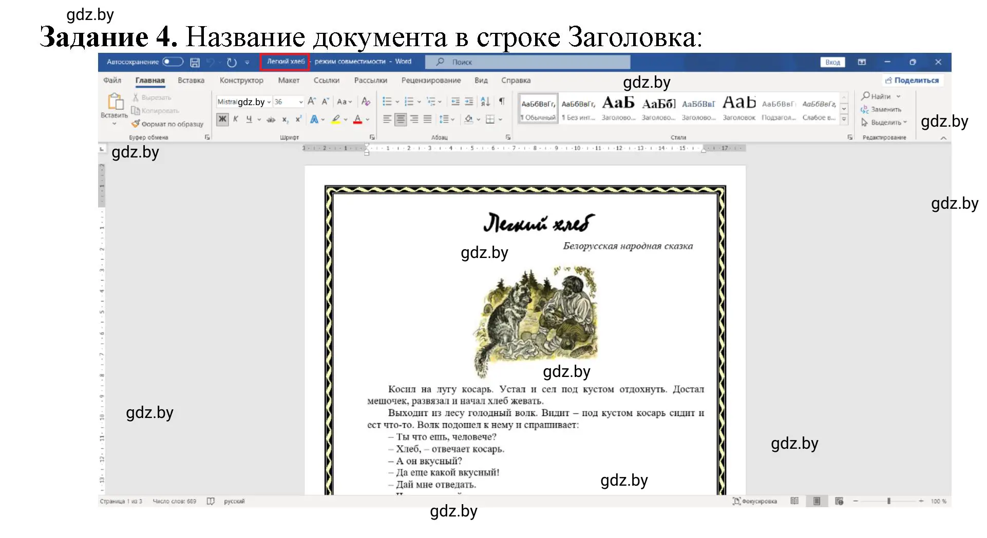Click the Save icon in title bar
The height and width of the screenshot is (538, 987).
point(195,62)
